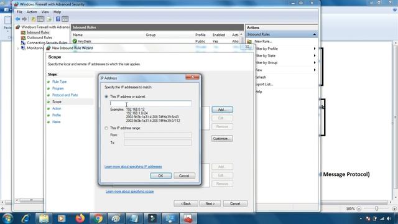Screen dimensions: 398x224
Task: Click the Export List toolbar icon
Action: (49, 19)
